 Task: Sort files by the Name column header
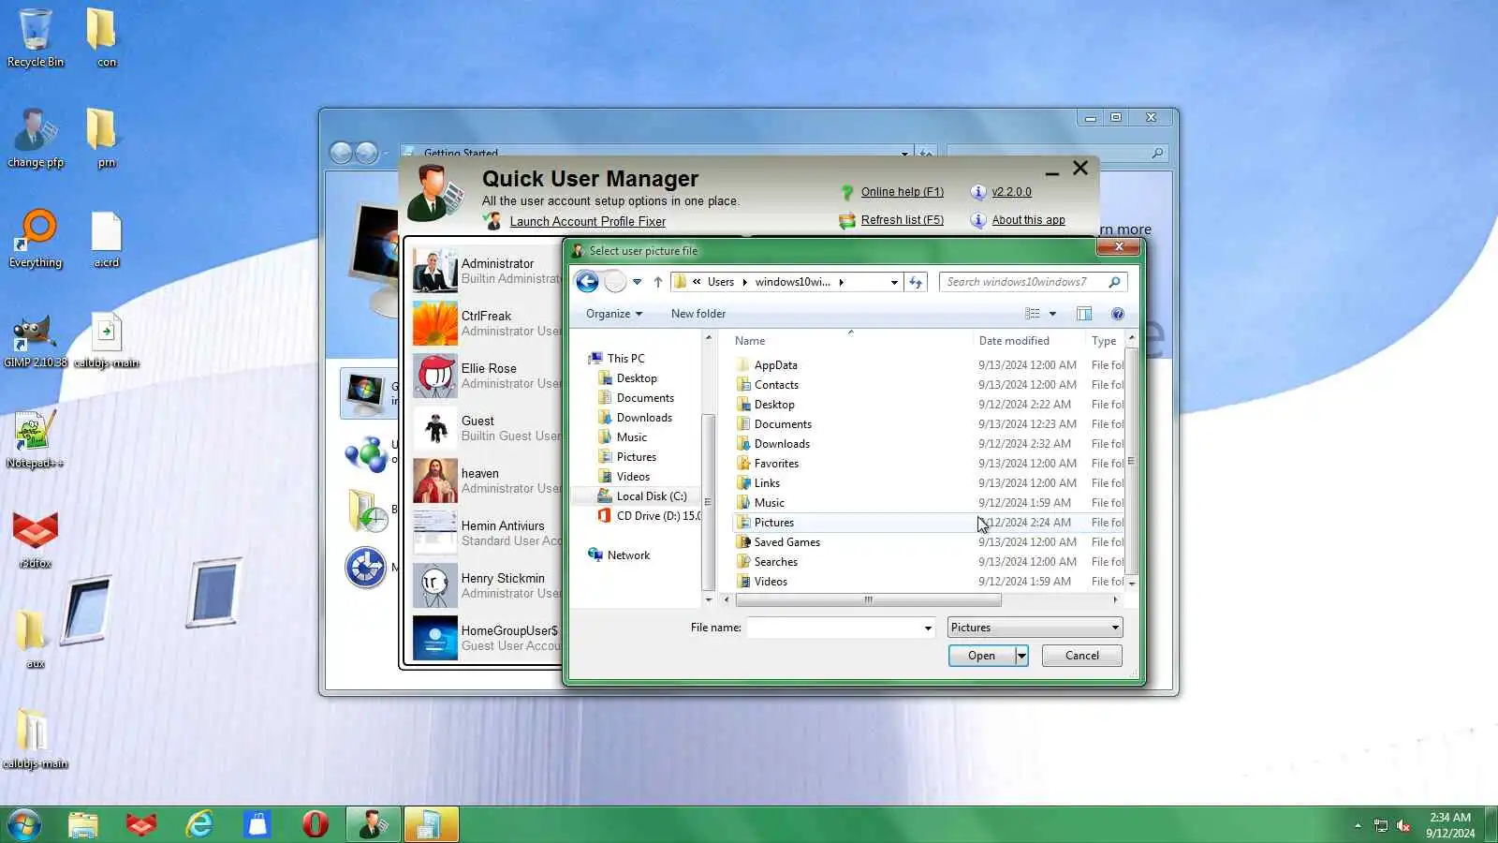[750, 341]
